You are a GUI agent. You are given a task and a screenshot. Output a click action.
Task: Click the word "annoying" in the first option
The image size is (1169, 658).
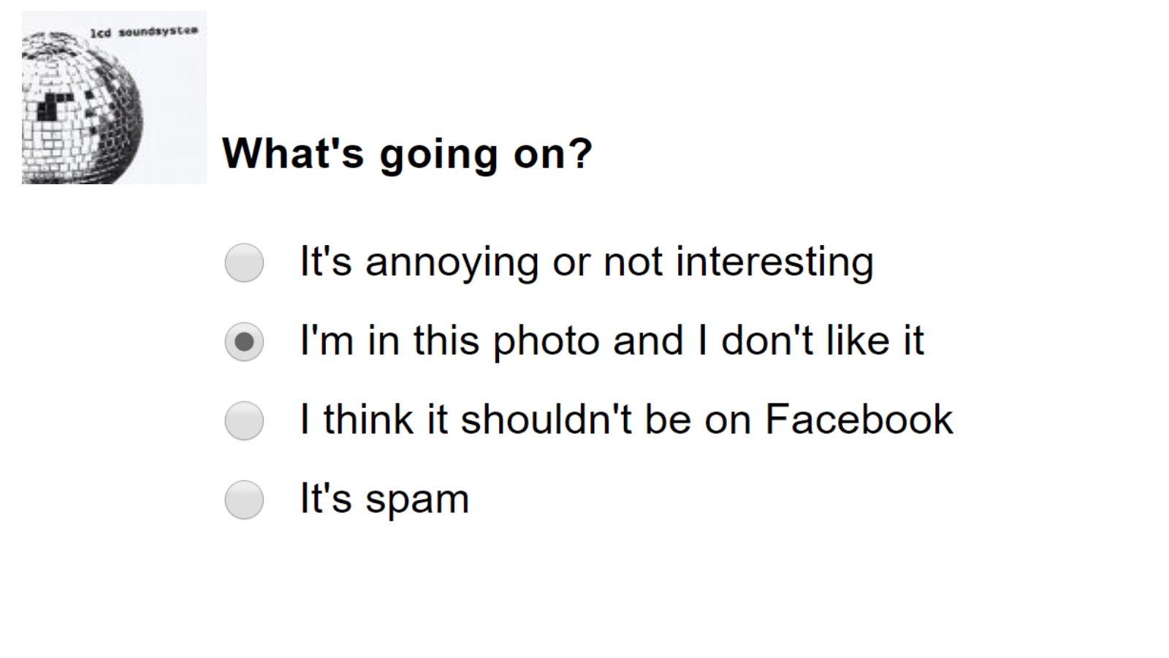[x=452, y=262]
